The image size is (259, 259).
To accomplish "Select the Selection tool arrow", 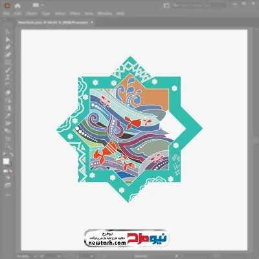I will (x=8, y=32).
